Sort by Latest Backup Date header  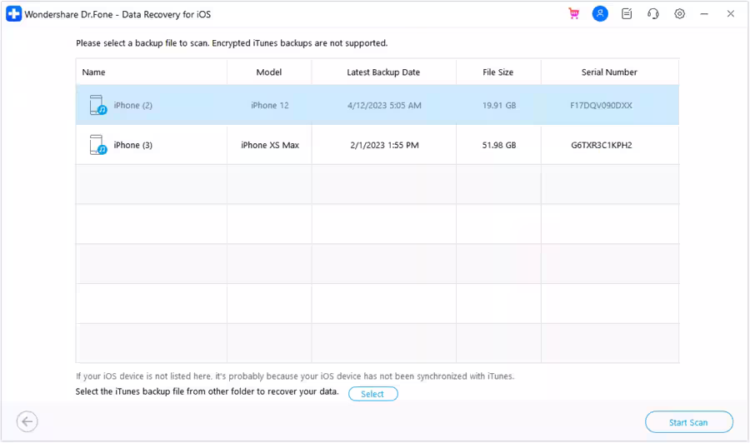(x=383, y=72)
